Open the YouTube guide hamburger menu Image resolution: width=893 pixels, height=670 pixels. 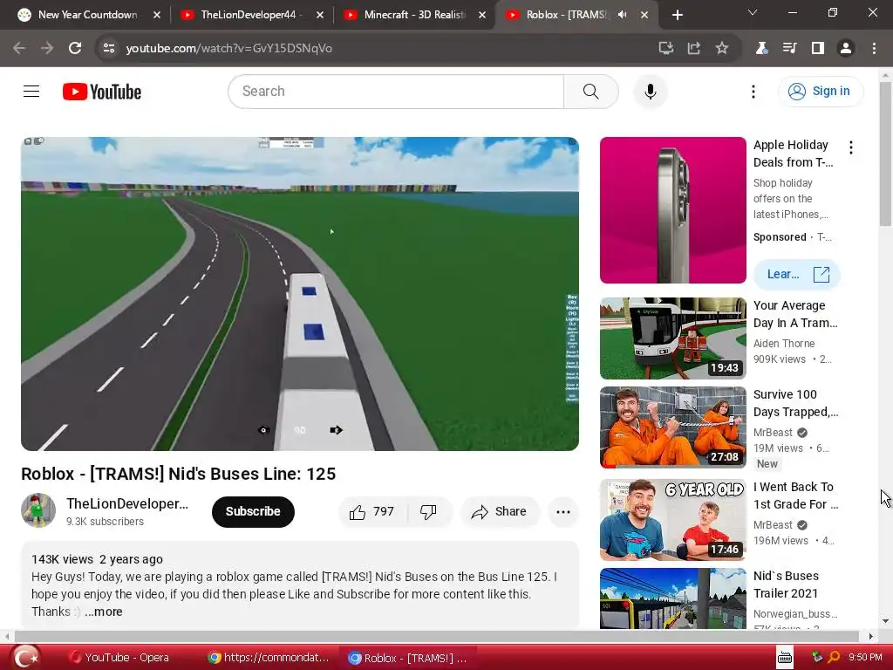click(31, 91)
